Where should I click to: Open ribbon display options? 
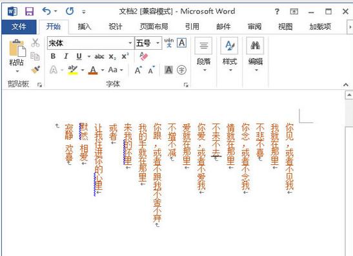pyautogui.click(x=294, y=11)
